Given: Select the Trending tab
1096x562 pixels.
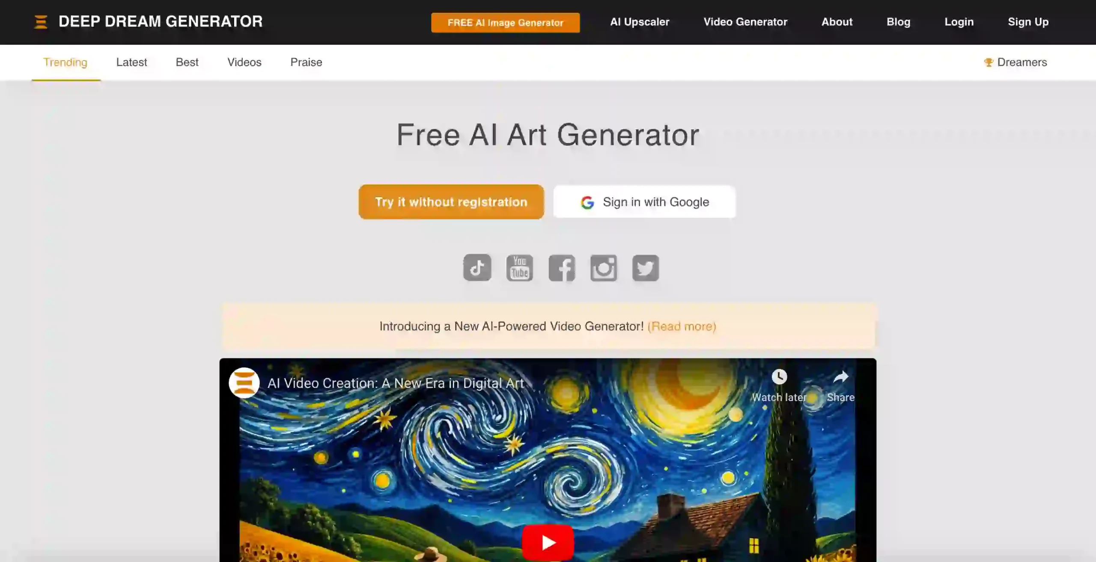Looking at the screenshot, I should click(x=65, y=62).
